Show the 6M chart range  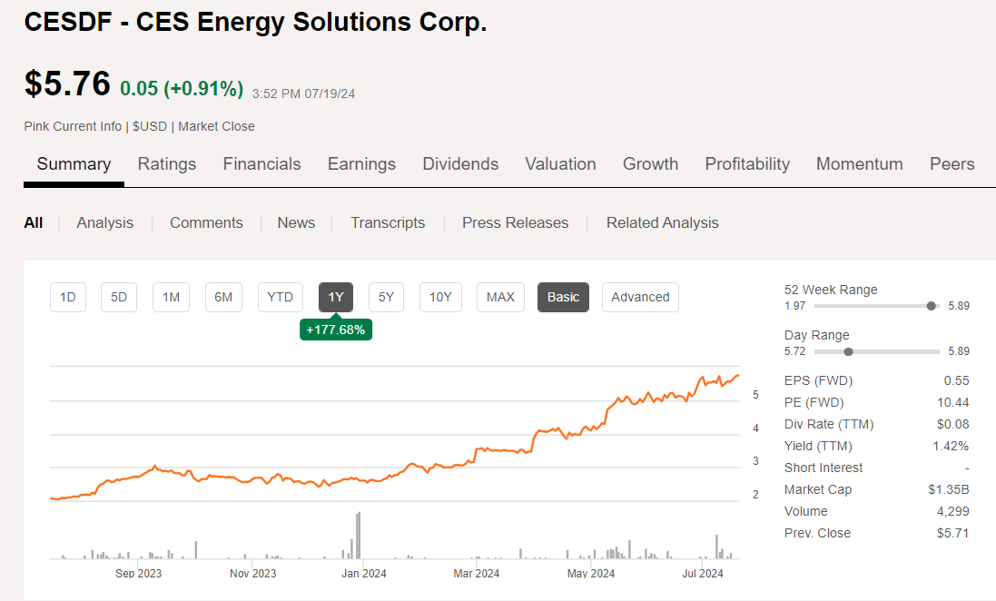tap(223, 297)
